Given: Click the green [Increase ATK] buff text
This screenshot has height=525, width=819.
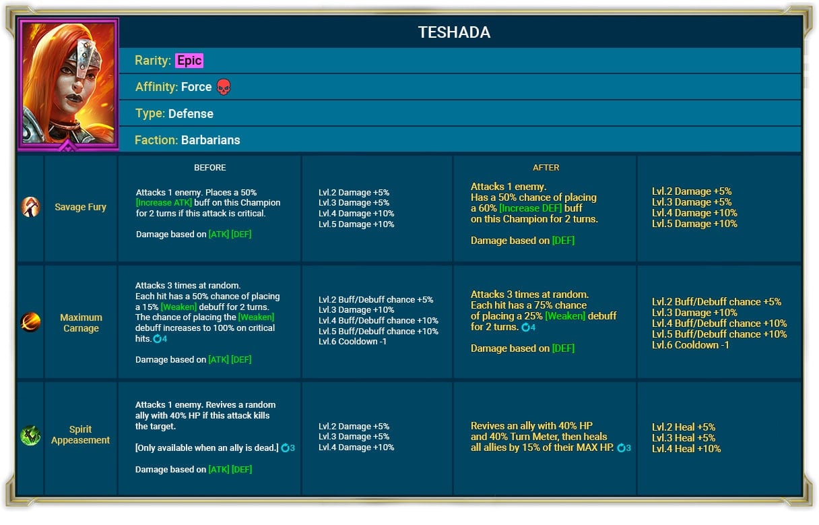Looking at the screenshot, I should pyautogui.click(x=164, y=203).
